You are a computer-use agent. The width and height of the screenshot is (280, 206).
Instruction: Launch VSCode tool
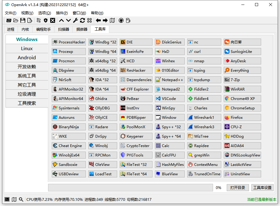click(x=170, y=98)
